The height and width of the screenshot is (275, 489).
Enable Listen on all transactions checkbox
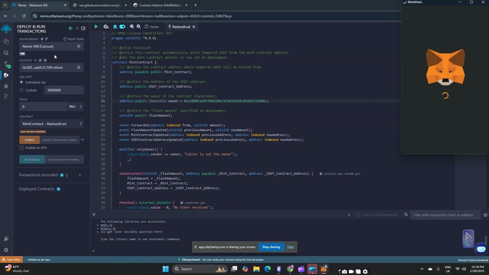tap(358, 215)
